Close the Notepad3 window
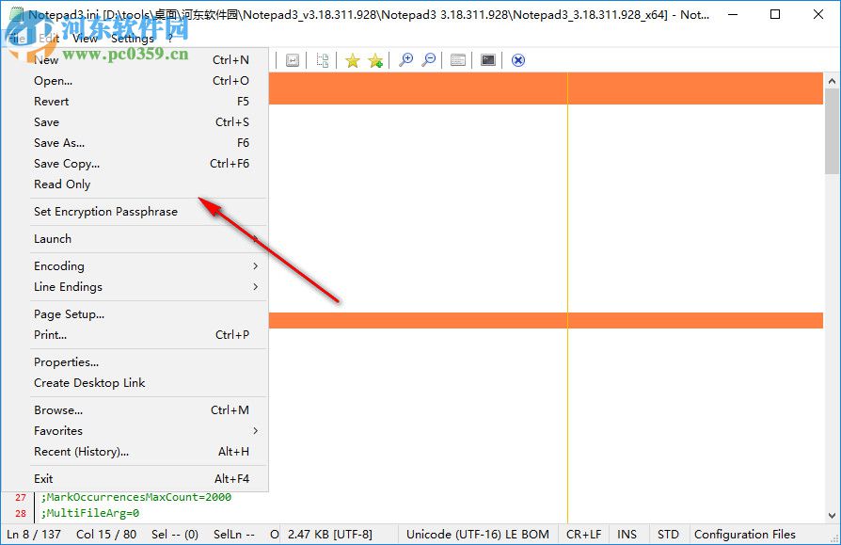Screen dimensions: 841x545 pyautogui.click(x=817, y=14)
